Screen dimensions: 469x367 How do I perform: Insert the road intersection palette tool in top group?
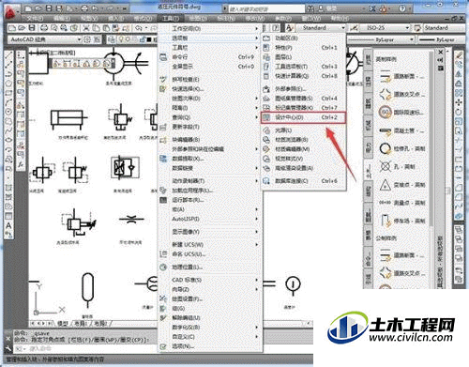click(401, 94)
